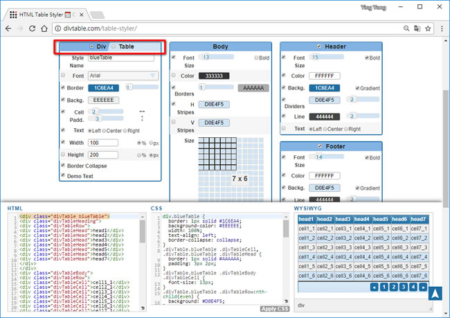This screenshot has width=450, height=318.
Task: Open the zoom magnifier in the address bar
Action: (406, 28)
